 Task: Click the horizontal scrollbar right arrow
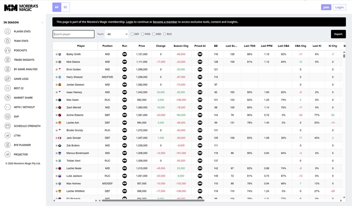point(341,200)
